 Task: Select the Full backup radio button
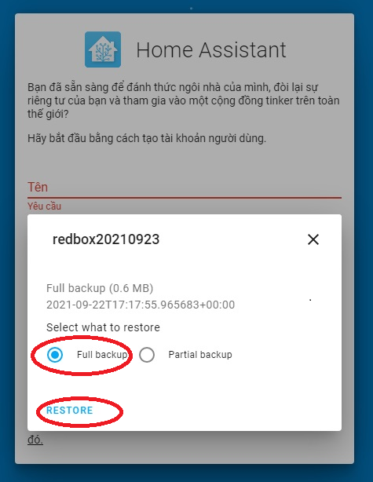(x=55, y=355)
